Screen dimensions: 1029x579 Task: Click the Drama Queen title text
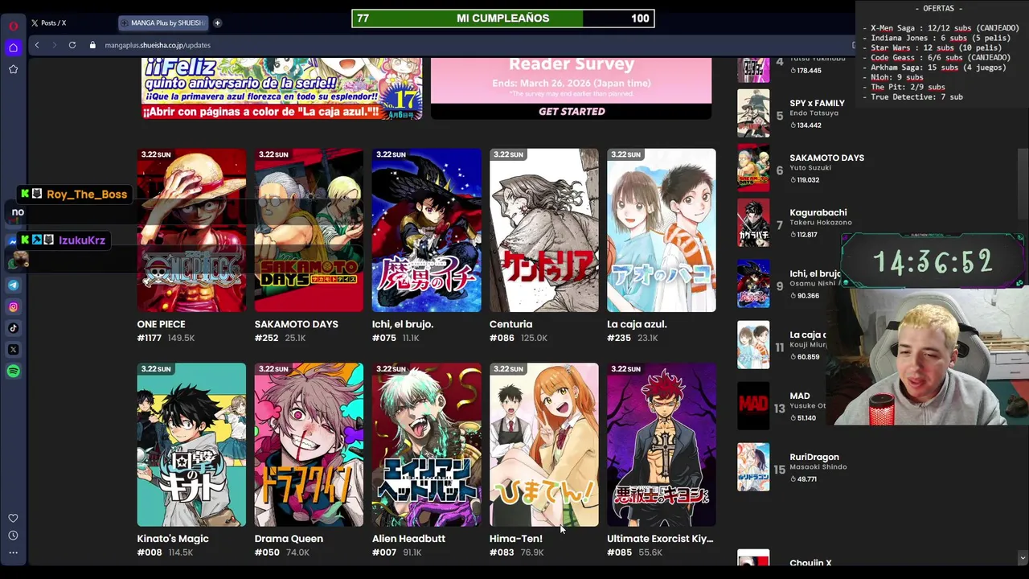[x=289, y=539]
